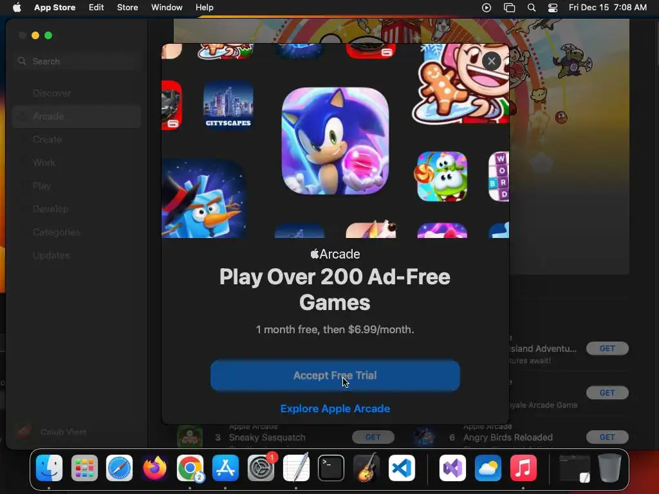Open Weather app from the Dock
The image size is (659, 494).
488,468
